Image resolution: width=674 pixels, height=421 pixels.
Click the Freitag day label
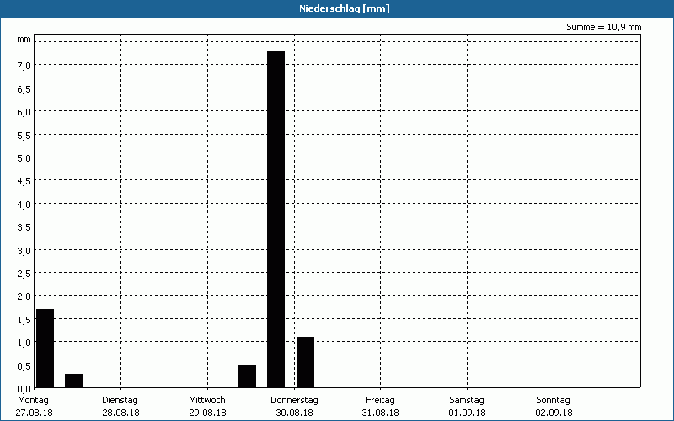(x=380, y=401)
